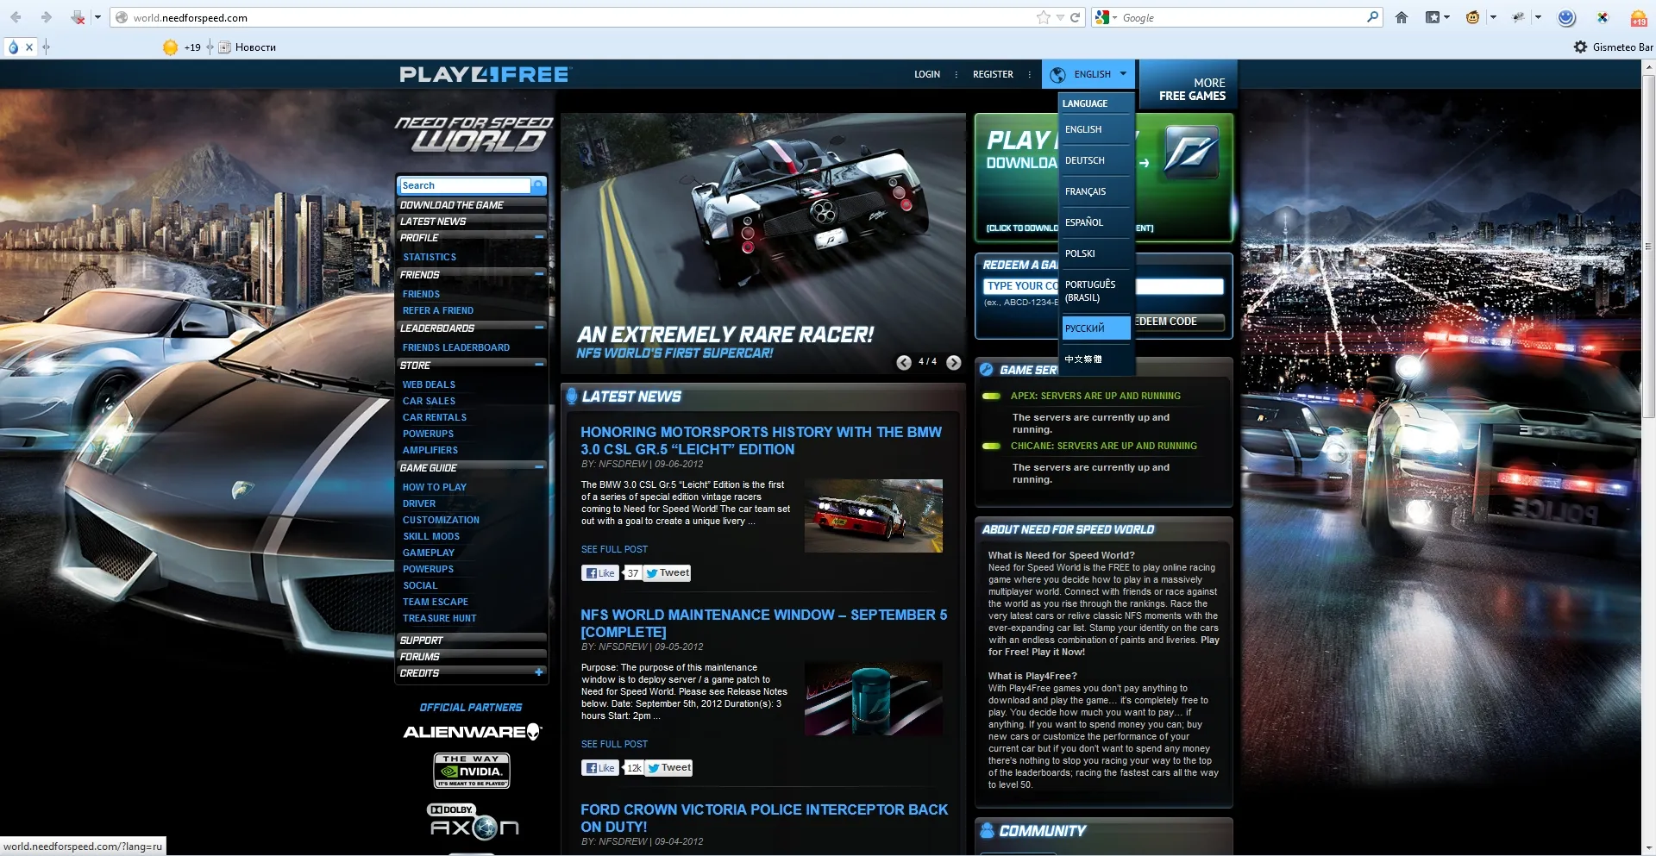Open the English language dropdown

pos(1089,74)
